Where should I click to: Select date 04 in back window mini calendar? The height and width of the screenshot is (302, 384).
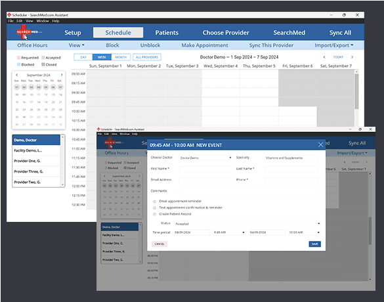pos(39,87)
